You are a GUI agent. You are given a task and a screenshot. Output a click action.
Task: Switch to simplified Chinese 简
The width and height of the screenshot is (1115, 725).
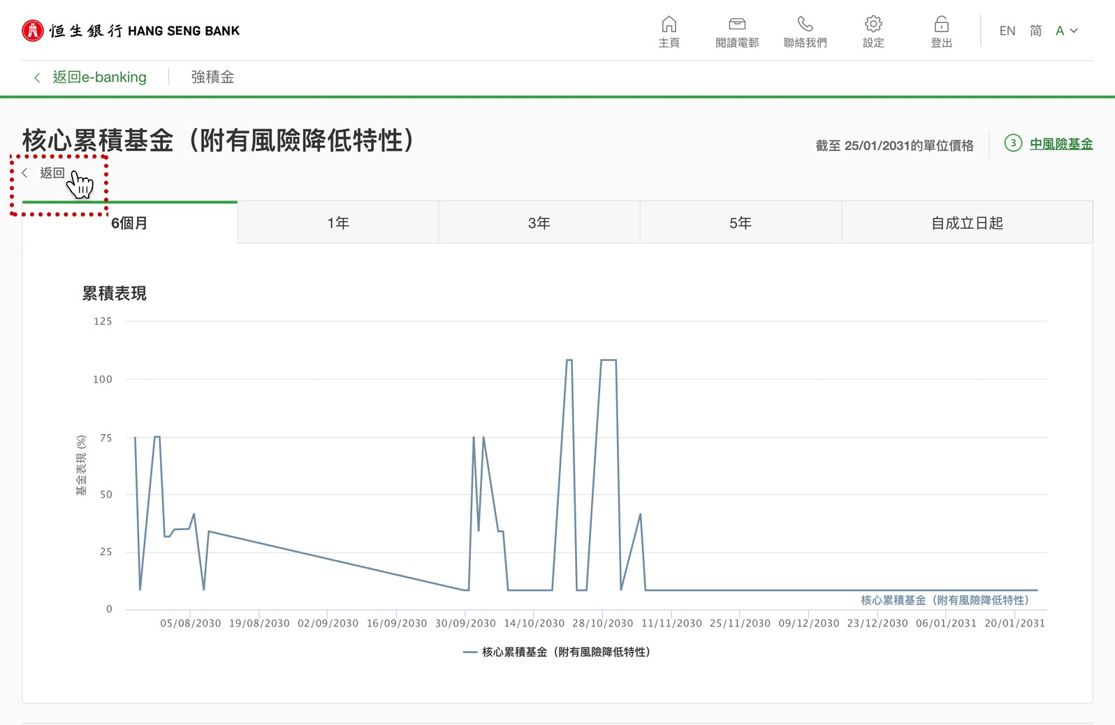(1035, 31)
